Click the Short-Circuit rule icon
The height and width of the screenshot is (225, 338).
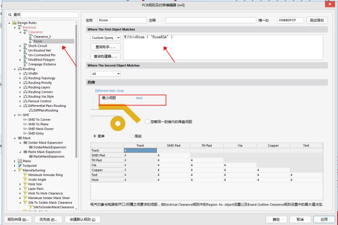pos(25,46)
